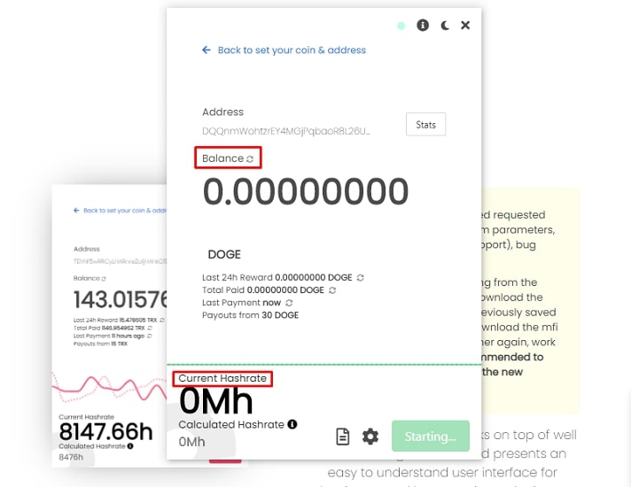Click the 0Mh current hashrate value

click(x=216, y=401)
